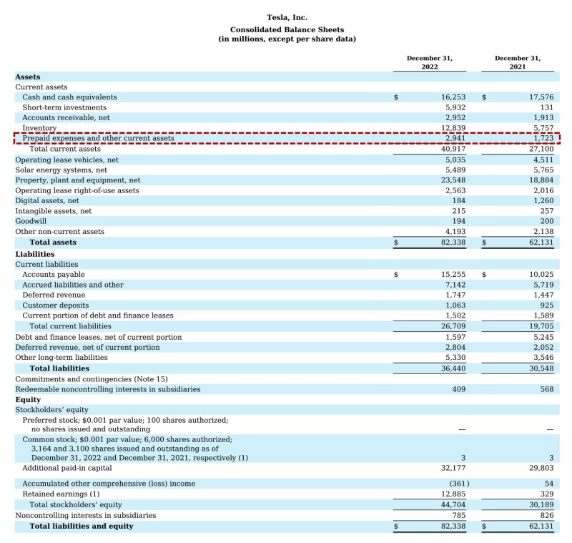572x543 pixels.
Task: Select the 'Retained earnings (1)' label
Action: (x=61, y=494)
